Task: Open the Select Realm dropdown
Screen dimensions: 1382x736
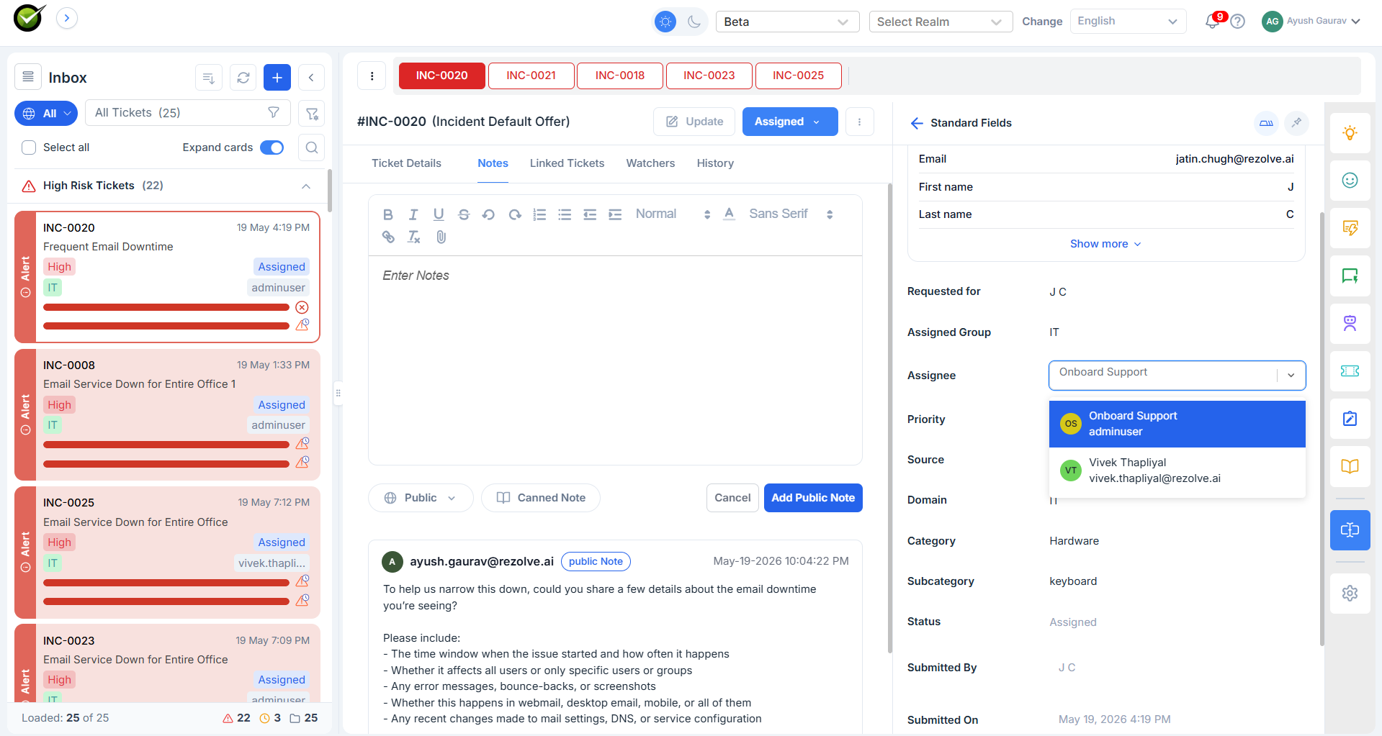Action: pyautogui.click(x=941, y=22)
